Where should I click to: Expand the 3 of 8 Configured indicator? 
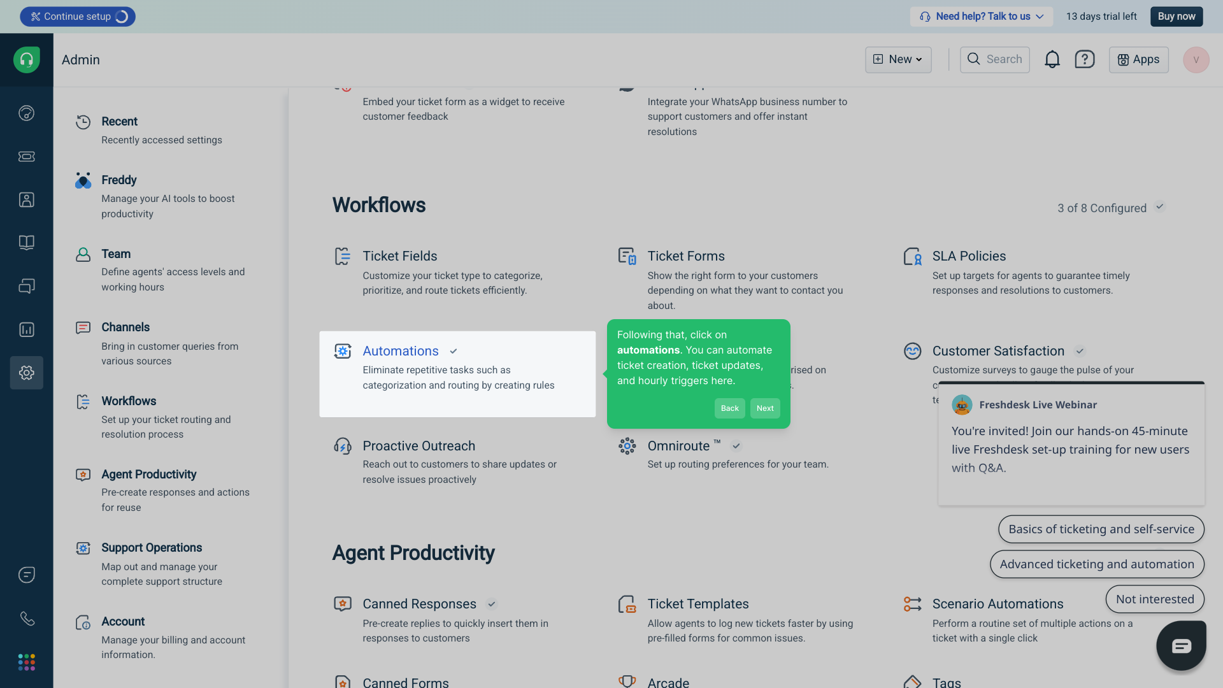tap(1110, 208)
